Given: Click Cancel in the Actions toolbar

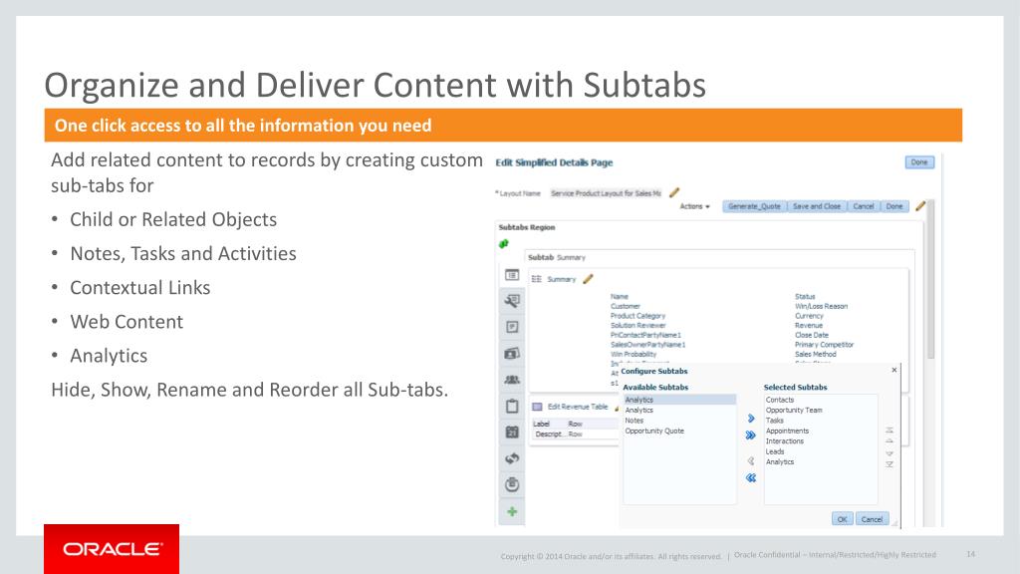Looking at the screenshot, I should (x=864, y=206).
